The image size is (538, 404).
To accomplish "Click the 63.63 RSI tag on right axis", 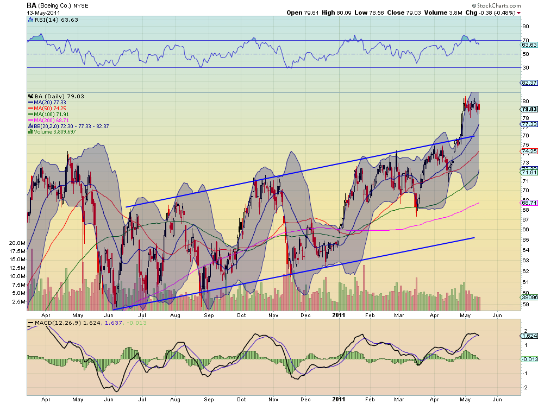I will (x=529, y=45).
